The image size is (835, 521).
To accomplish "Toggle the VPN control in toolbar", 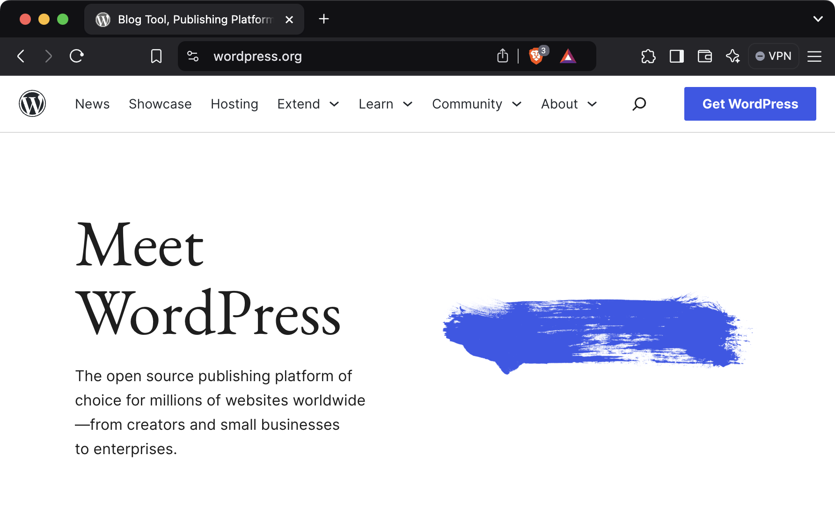I will pyautogui.click(x=773, y=56).
